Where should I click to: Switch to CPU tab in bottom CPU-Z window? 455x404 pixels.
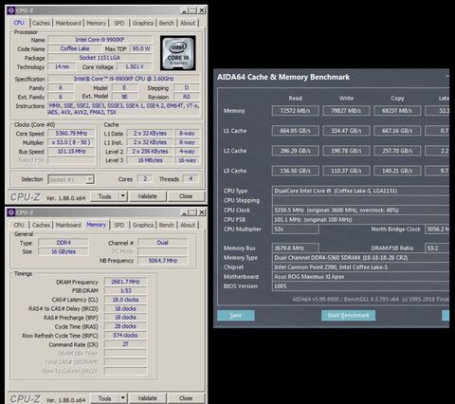(x=19, y=225)
